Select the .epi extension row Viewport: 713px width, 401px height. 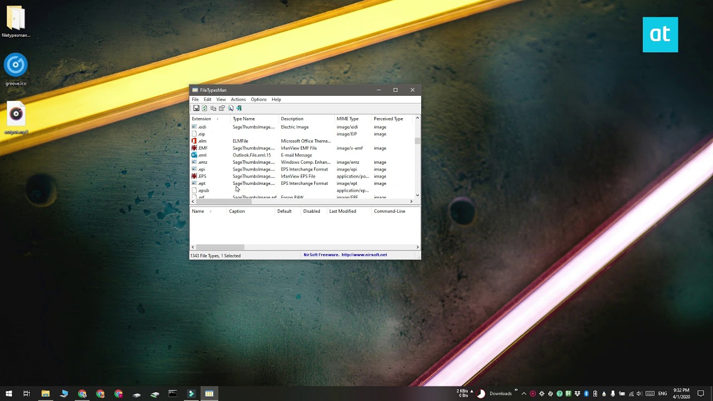302,169
